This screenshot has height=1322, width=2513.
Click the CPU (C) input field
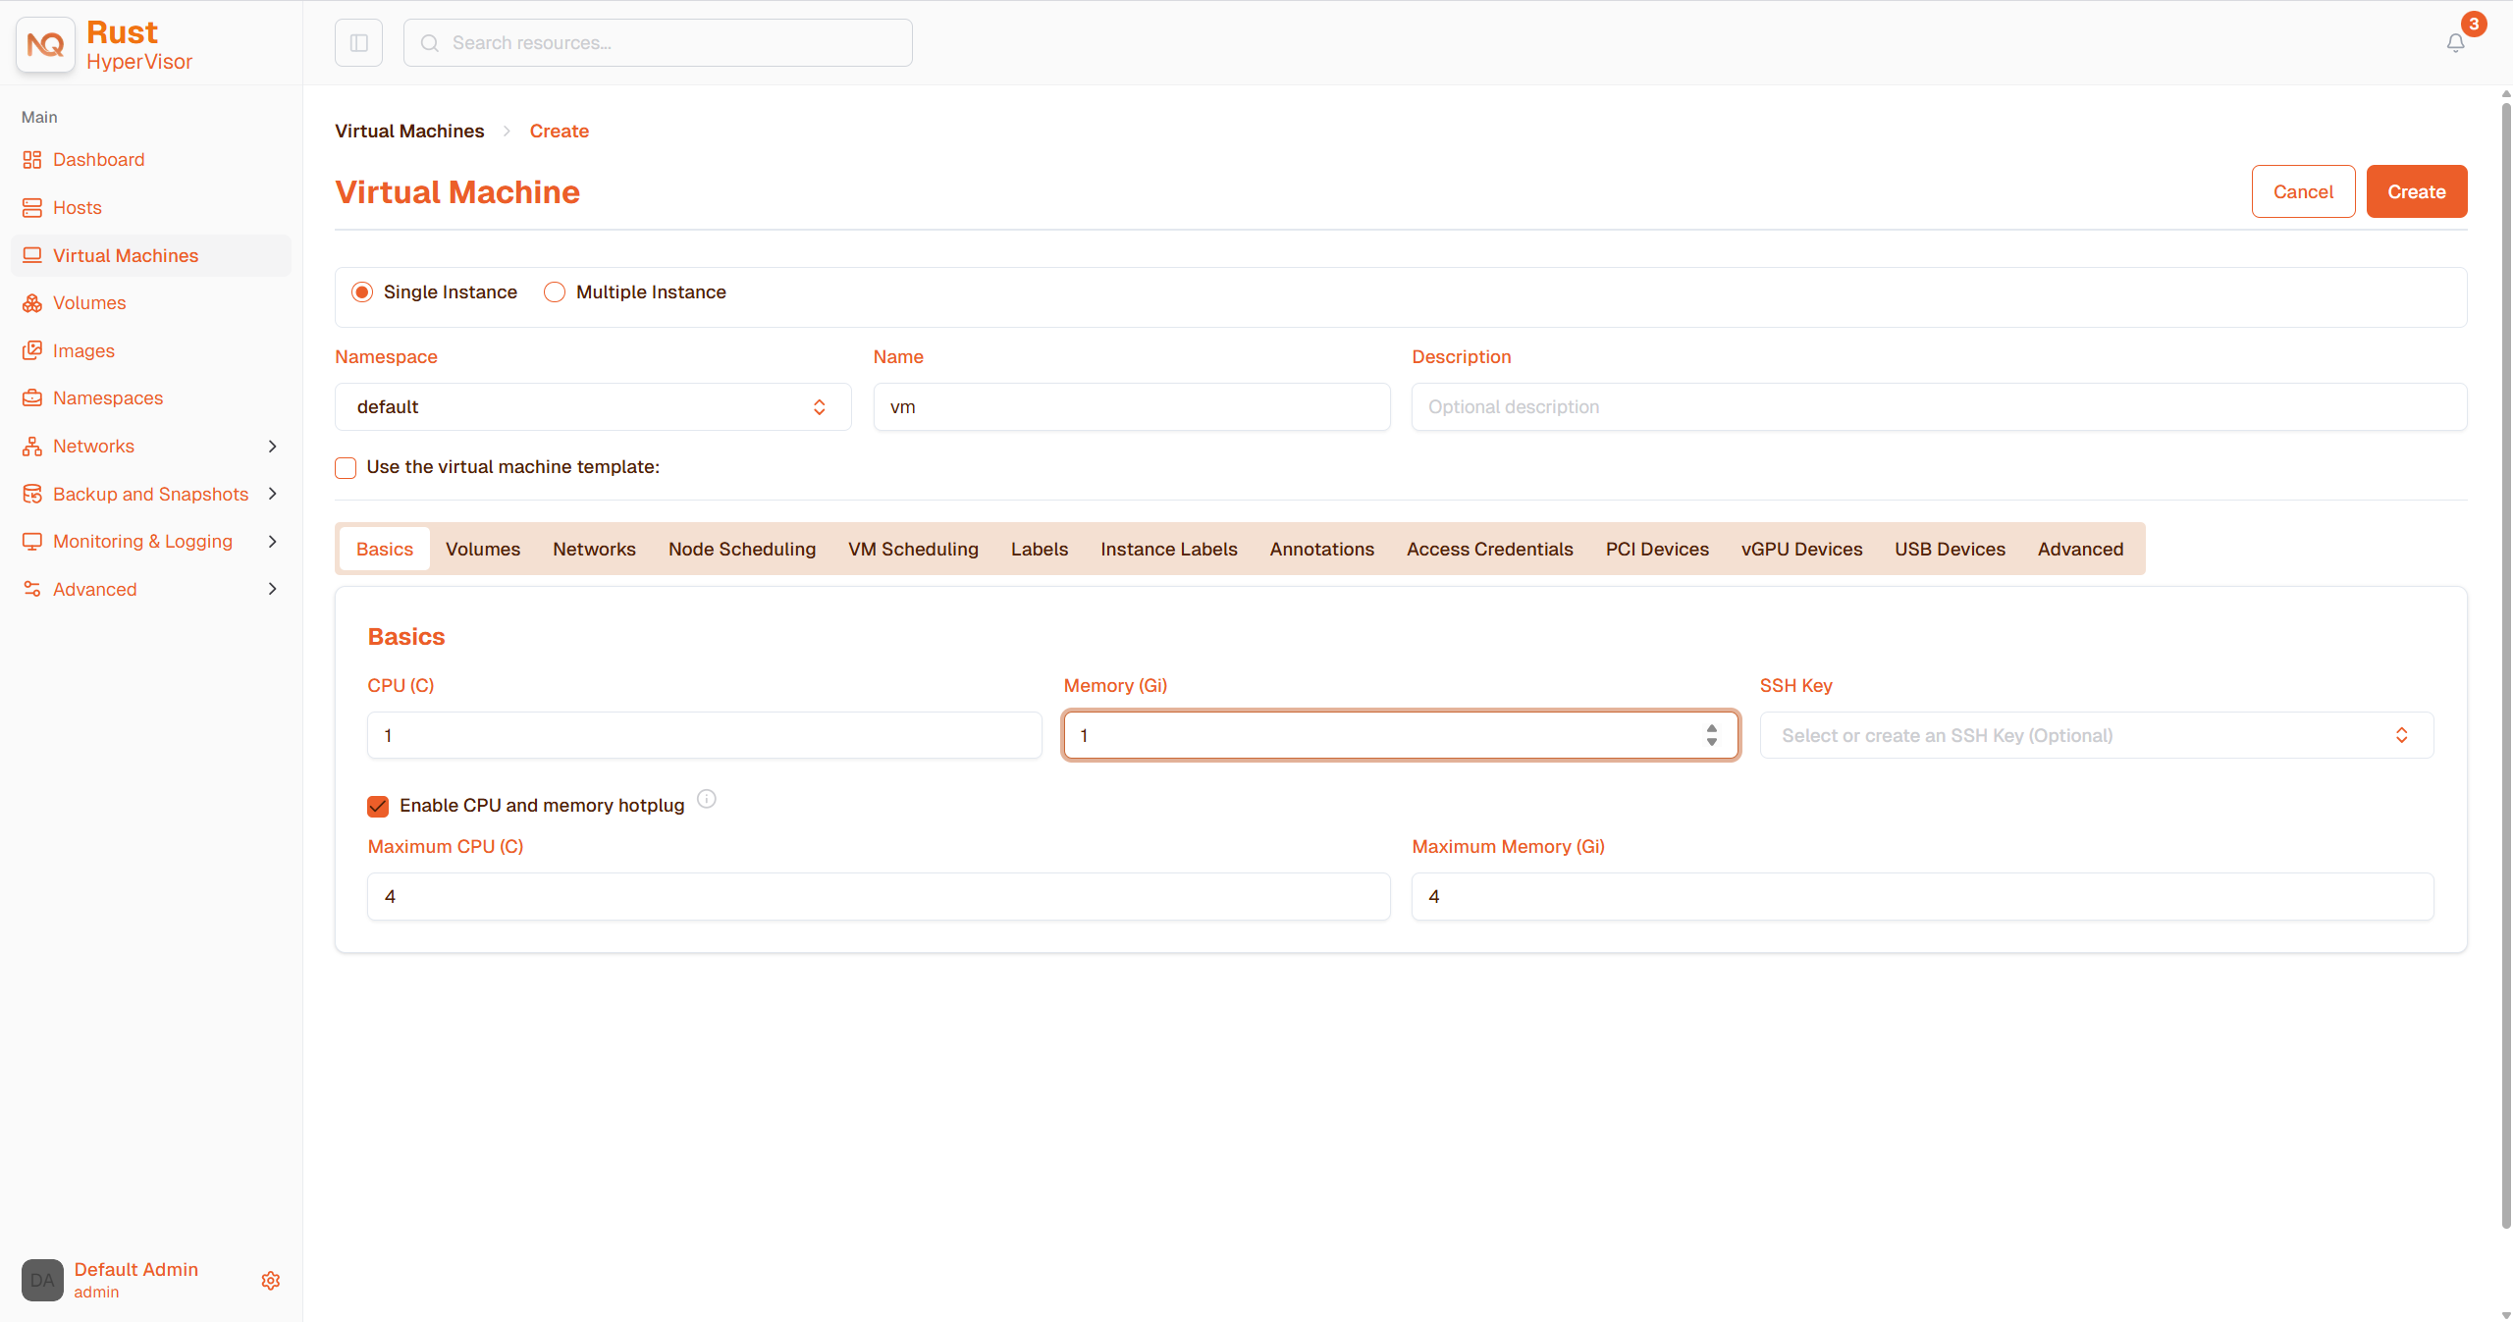click(x=704, y=736)
